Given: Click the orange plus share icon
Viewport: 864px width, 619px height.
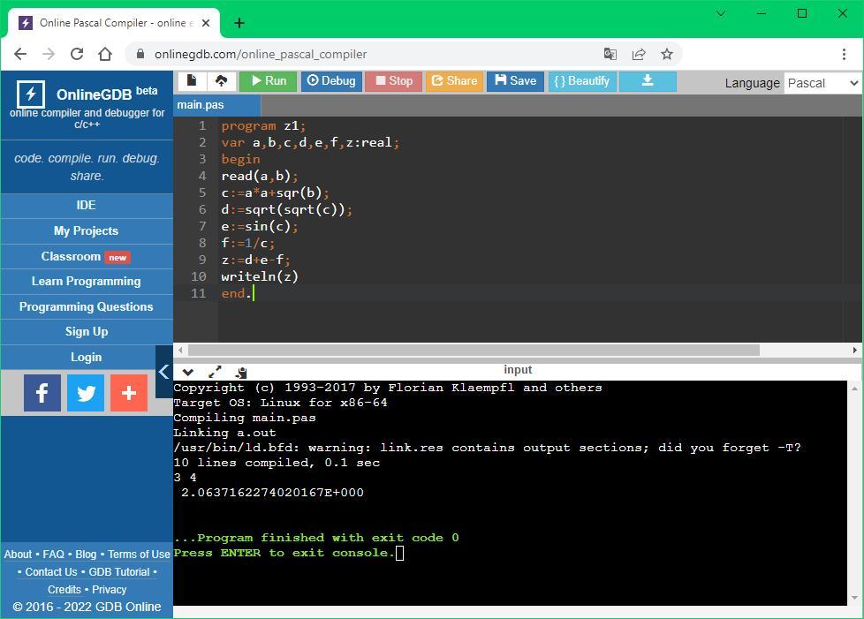Looking at the screenshot, I should click(x=128, y=393).
